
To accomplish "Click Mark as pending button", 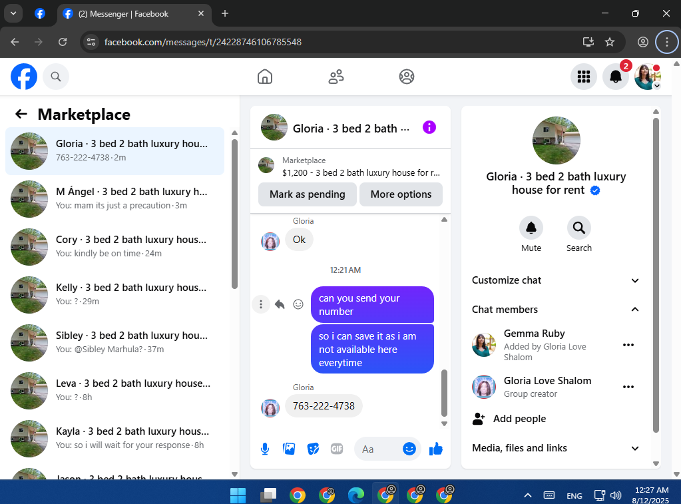I will pyautogui.click(x=308, y=194).
